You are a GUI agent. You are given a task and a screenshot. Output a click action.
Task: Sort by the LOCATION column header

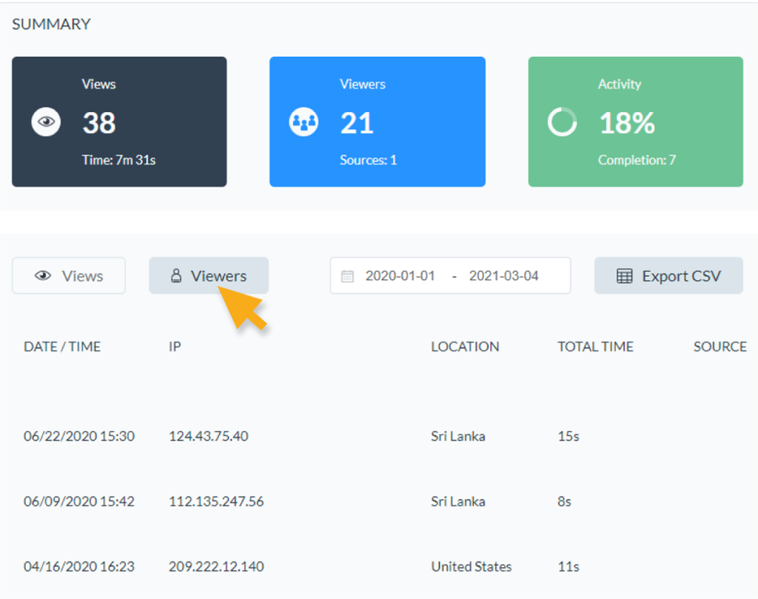pyautogui.click(x=465, y=347)
